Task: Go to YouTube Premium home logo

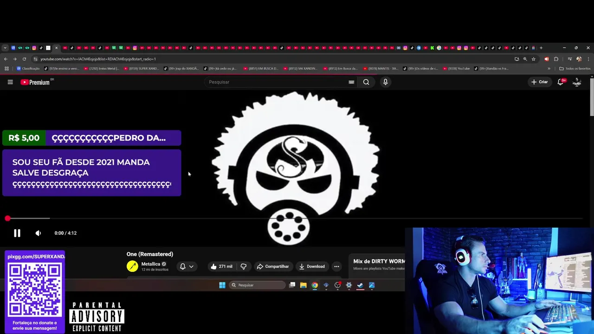Action: point(35,82)
